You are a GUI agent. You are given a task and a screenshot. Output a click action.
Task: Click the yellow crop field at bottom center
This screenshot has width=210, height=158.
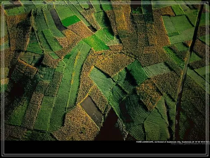tap(77, 125)
